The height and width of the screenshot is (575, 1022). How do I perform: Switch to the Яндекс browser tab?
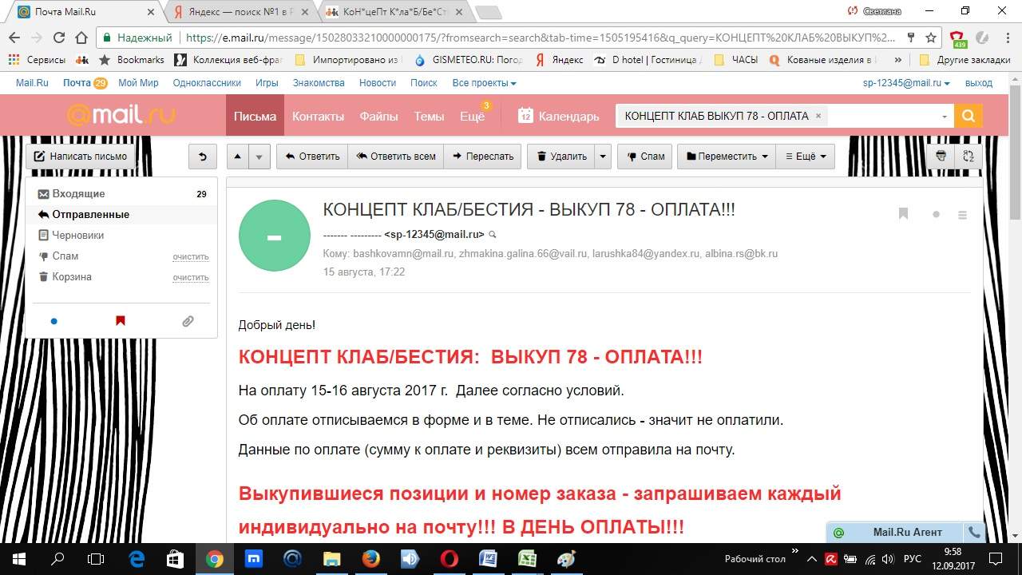240,11
